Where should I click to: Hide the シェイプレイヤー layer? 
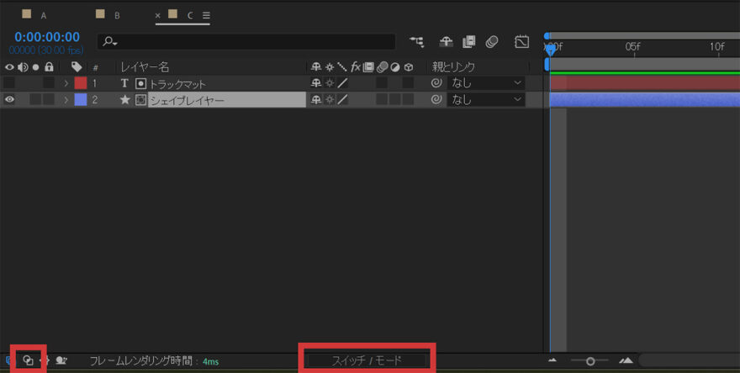[x=9, y=99]
